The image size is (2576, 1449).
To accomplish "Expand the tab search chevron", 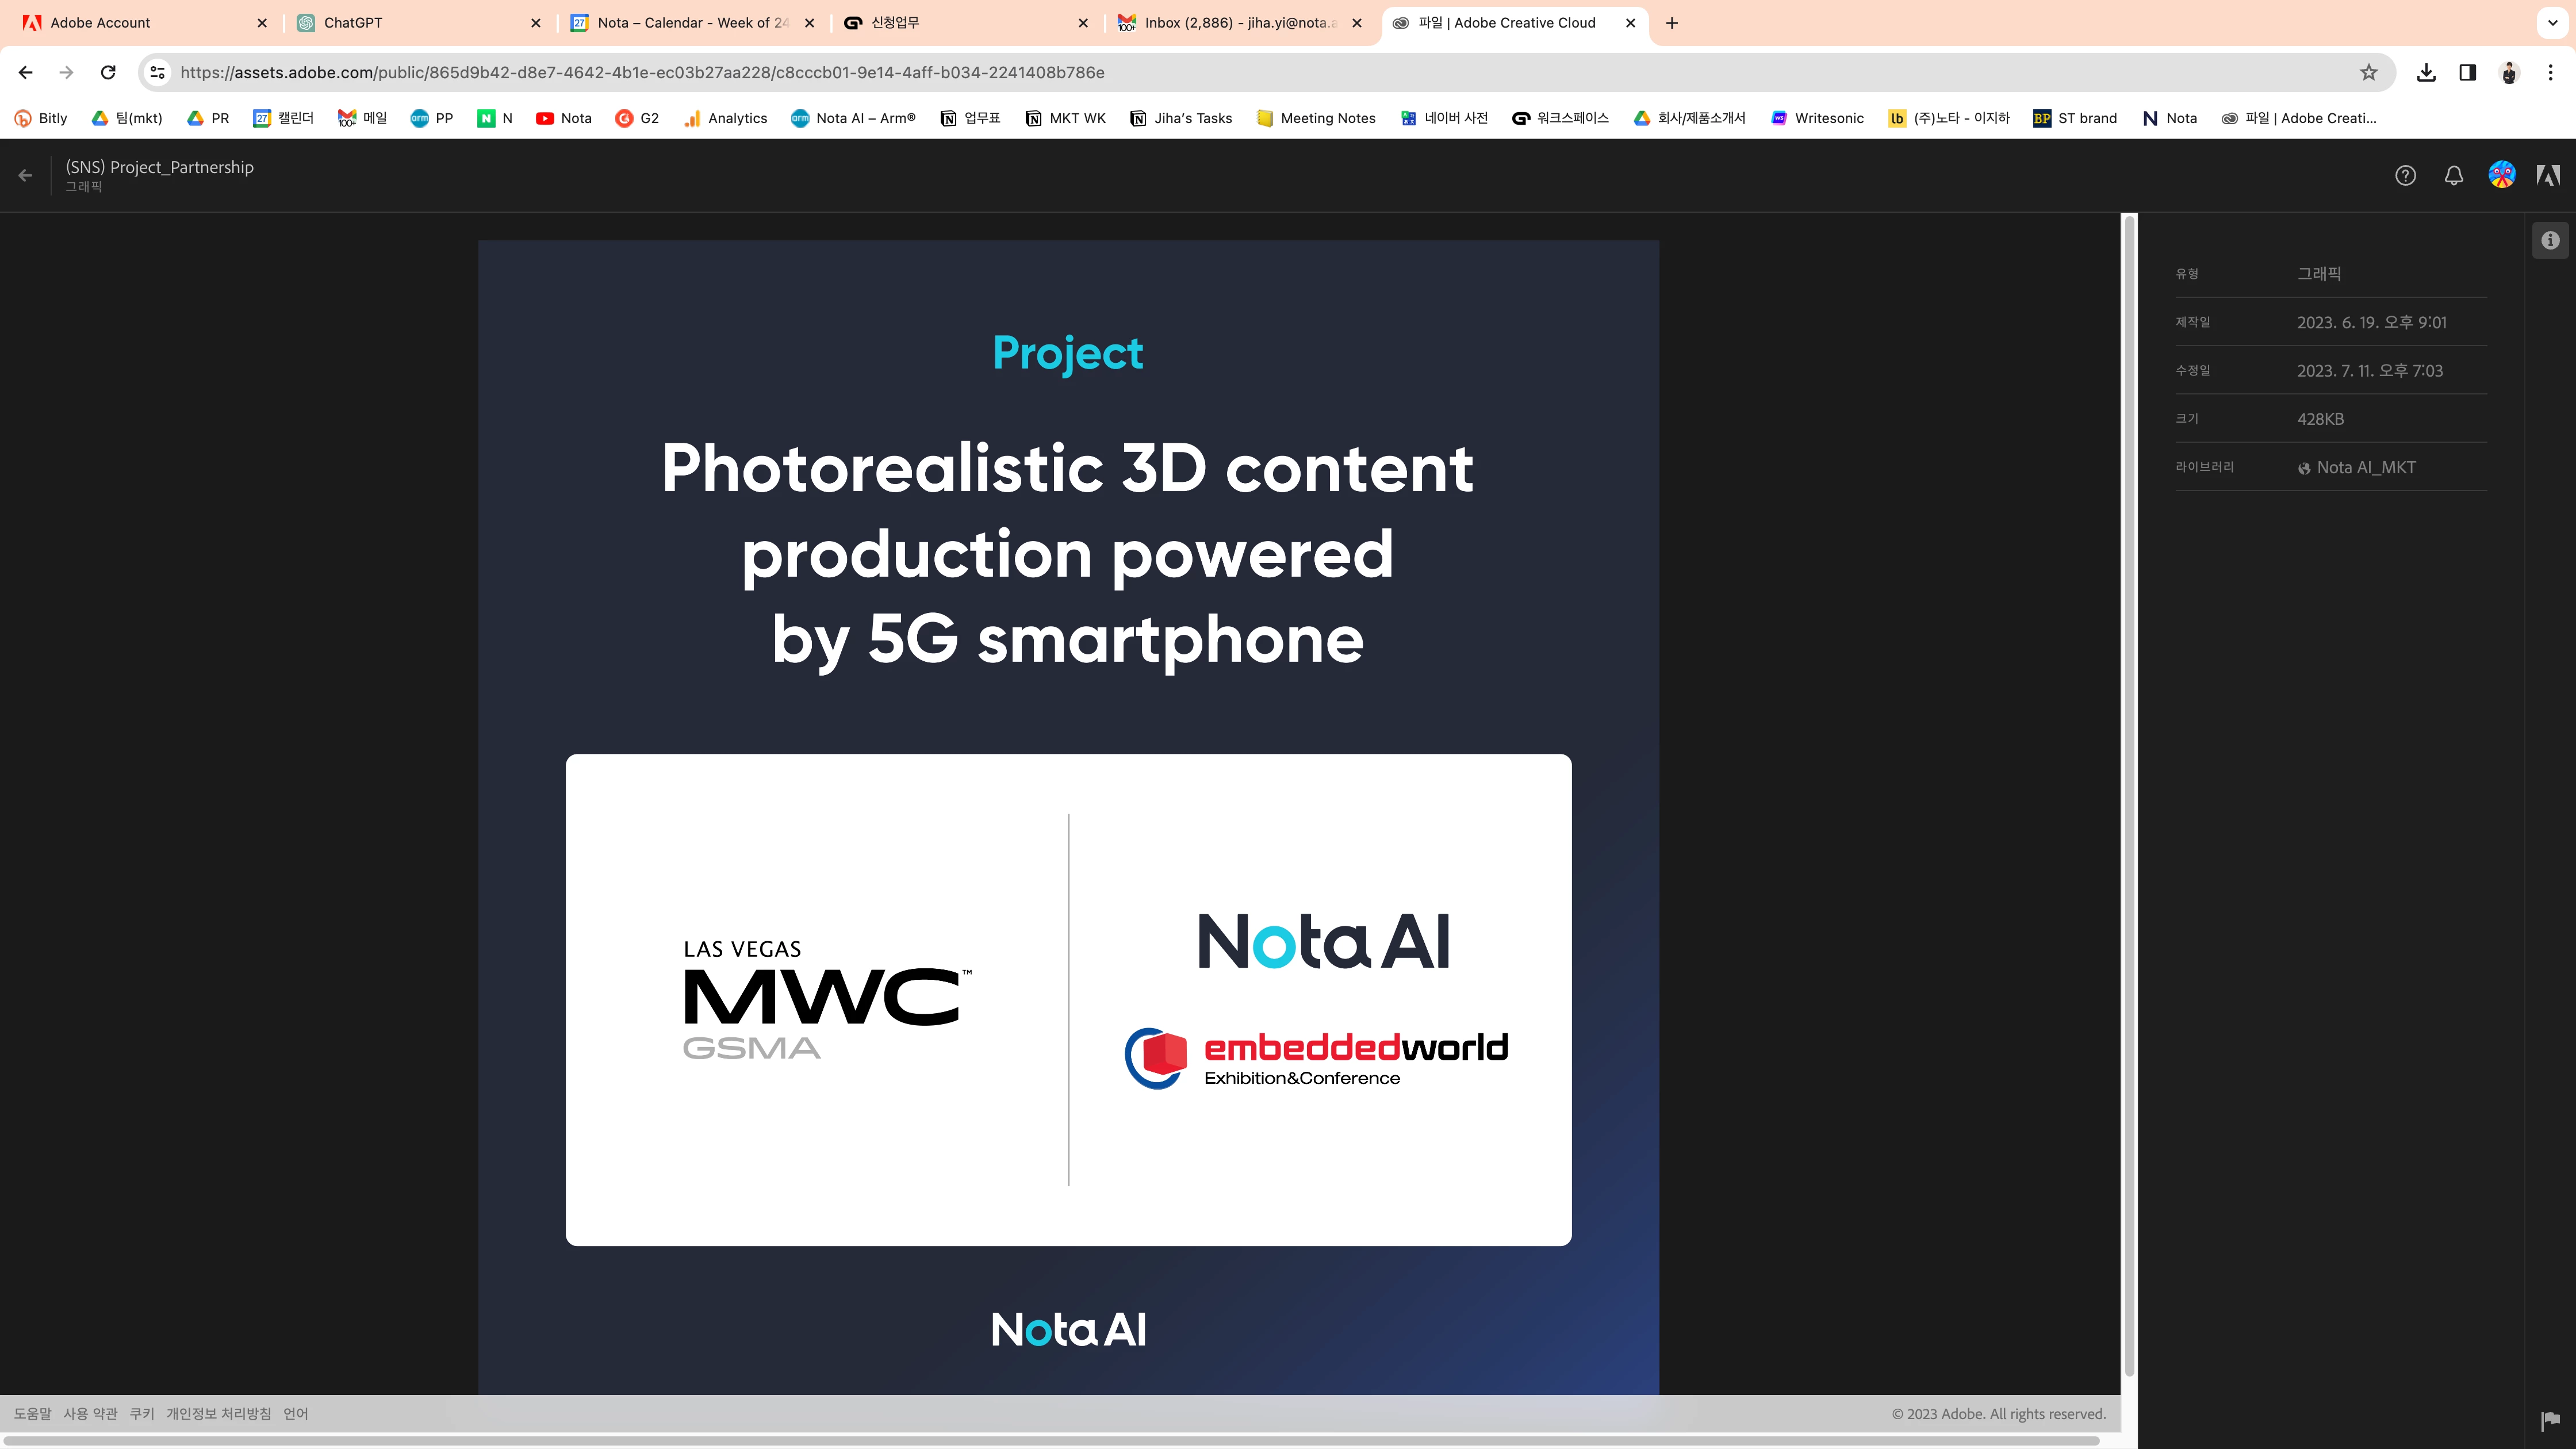I will pos(2552,22).
